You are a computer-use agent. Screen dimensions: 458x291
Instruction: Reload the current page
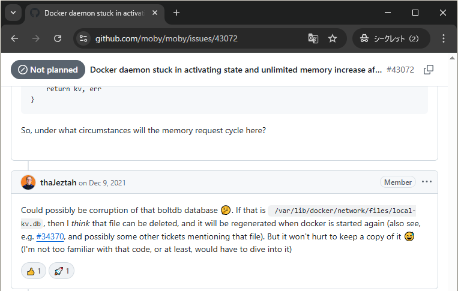click(58, 38)
